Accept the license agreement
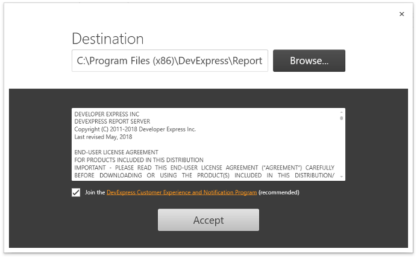The height and width of the screenshot is (258, 417). [208, 219]
